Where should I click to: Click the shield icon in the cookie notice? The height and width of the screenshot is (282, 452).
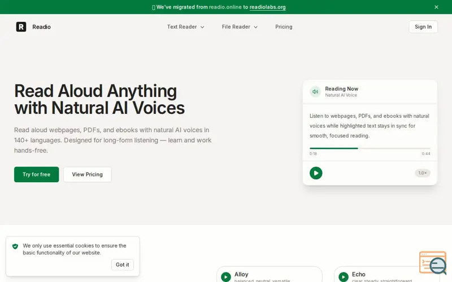click(x=15, y=246)
